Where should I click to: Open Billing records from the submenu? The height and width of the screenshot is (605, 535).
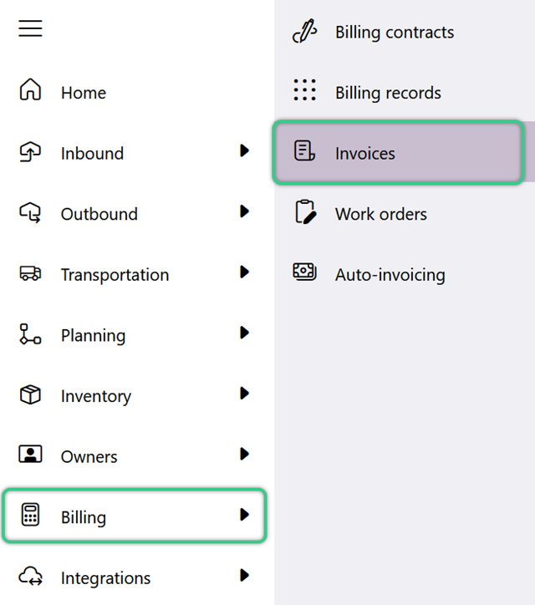tap(388, 93)
